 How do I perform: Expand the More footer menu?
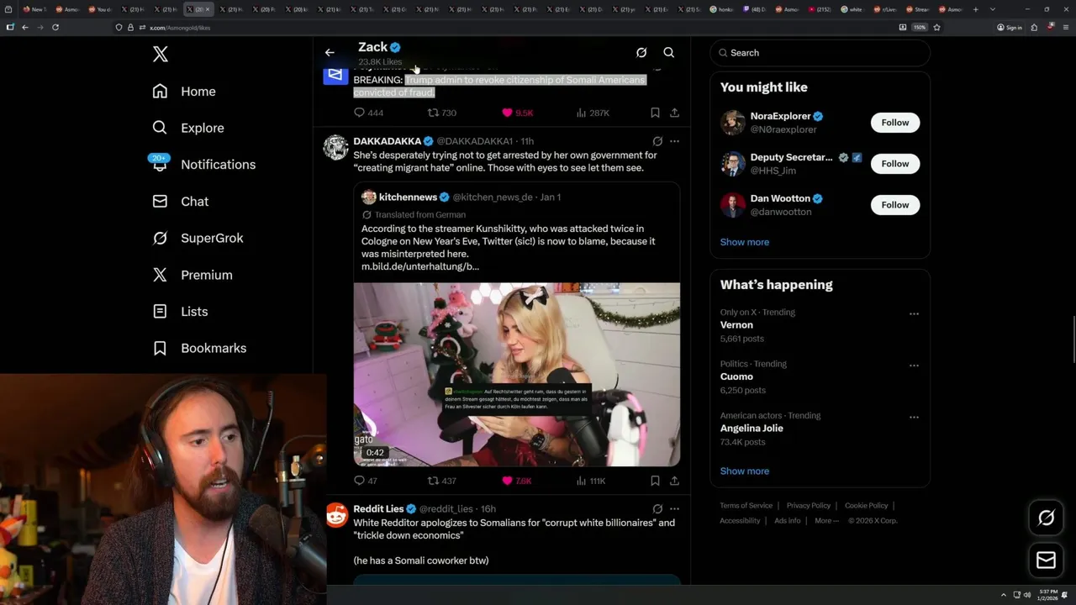click(x=825, y=521)
